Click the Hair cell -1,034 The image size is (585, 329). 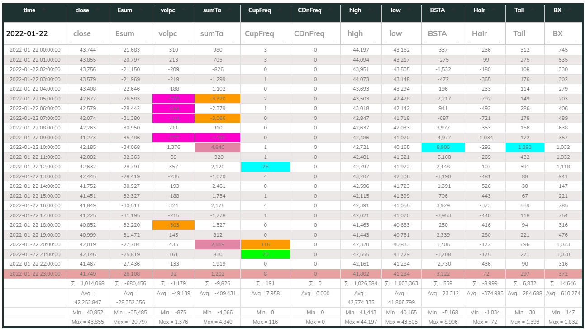pyautogui.click(x=485, y=138)
